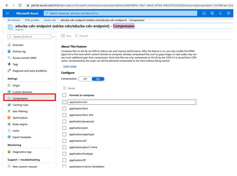Click the Discard button label

point(84,36)
